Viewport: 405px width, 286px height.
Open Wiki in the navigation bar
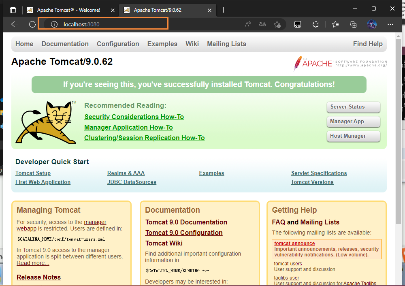pos(192,44)
